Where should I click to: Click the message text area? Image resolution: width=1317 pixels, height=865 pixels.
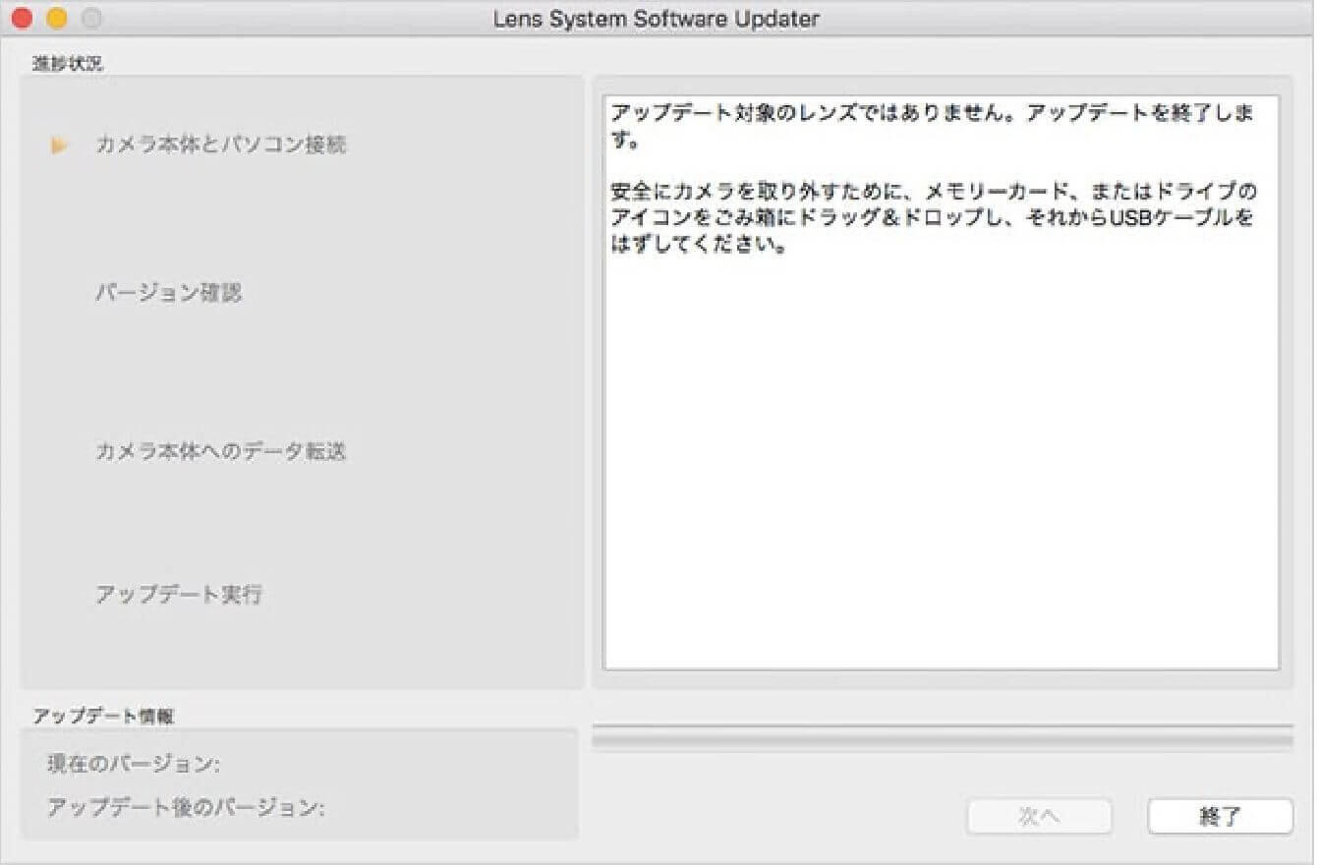(x=941, y=382)
